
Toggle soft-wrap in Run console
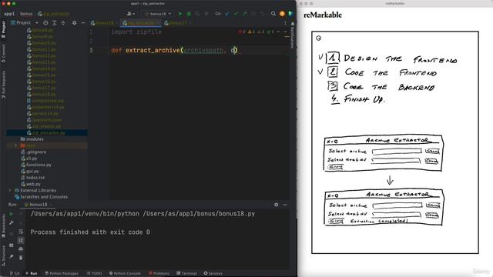tap(21, 232)
